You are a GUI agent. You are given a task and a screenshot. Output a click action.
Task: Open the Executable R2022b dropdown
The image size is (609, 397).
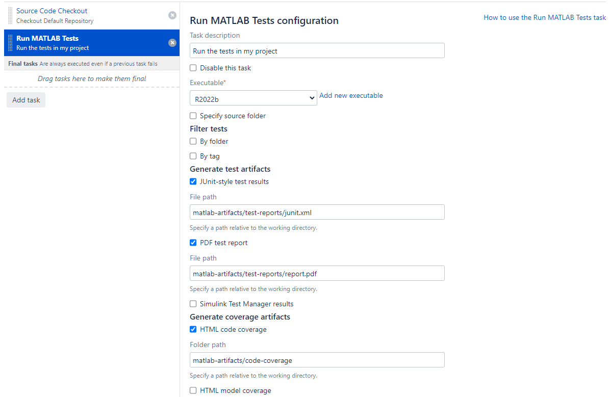click(253, 98)
